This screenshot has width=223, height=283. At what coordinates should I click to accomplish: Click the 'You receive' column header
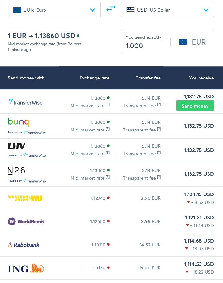tap(201, 78)
